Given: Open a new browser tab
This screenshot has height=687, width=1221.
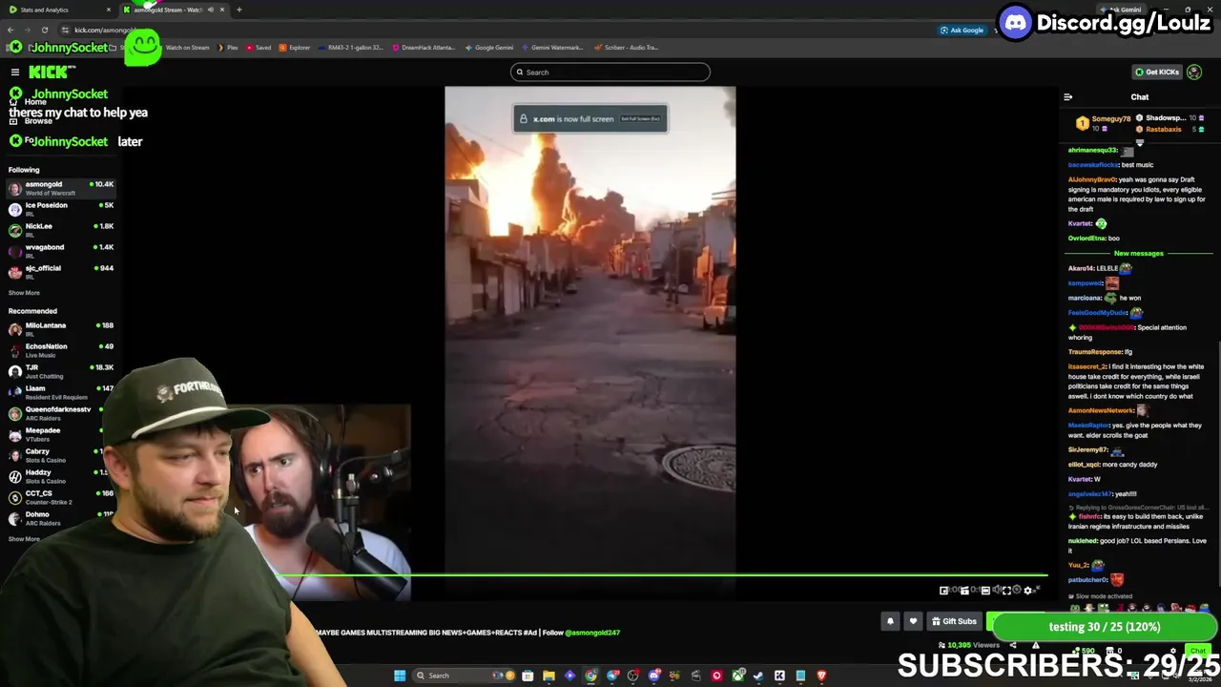Looking at the screenshot, I should (x=238, y=10).
